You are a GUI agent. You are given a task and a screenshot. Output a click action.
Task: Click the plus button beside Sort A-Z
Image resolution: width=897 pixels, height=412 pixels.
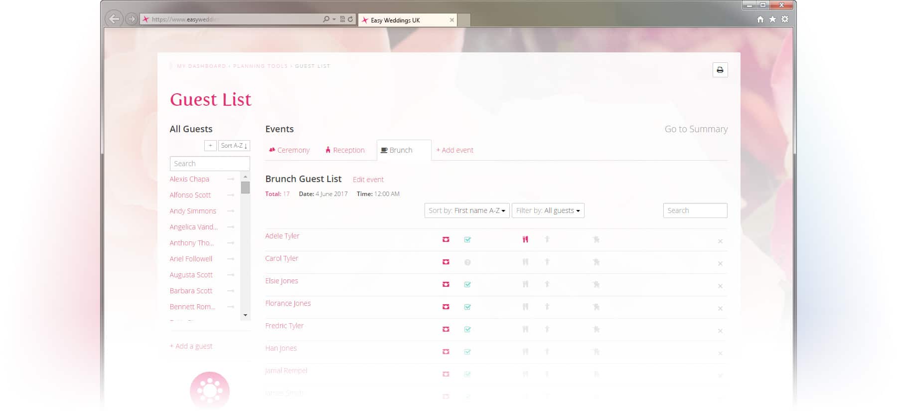tap(210, 146)
